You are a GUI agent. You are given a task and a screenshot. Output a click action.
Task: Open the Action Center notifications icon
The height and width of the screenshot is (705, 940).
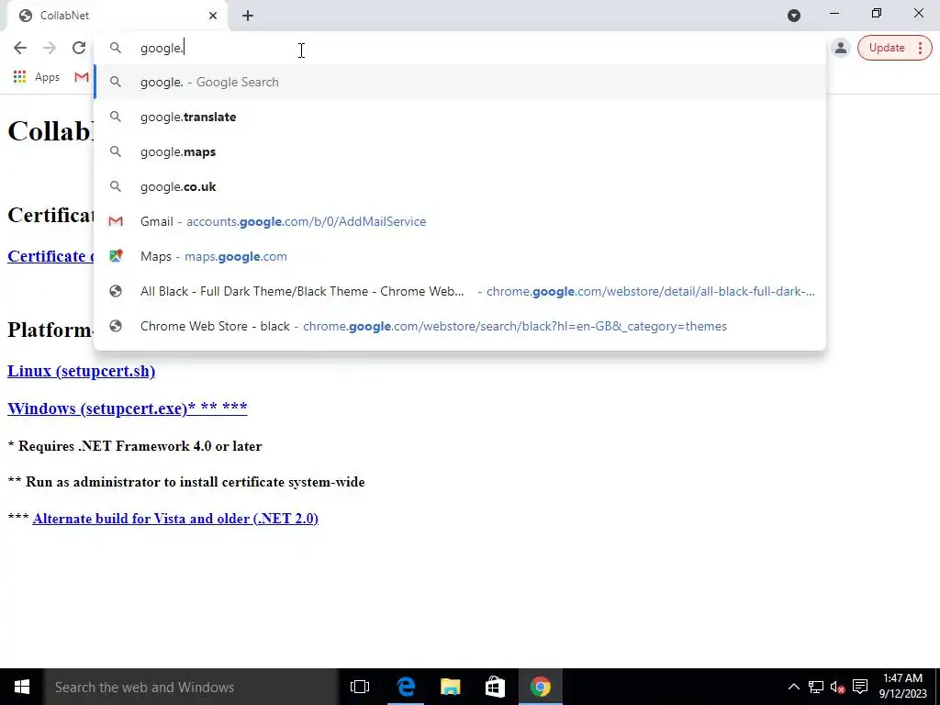click(860, 687)
